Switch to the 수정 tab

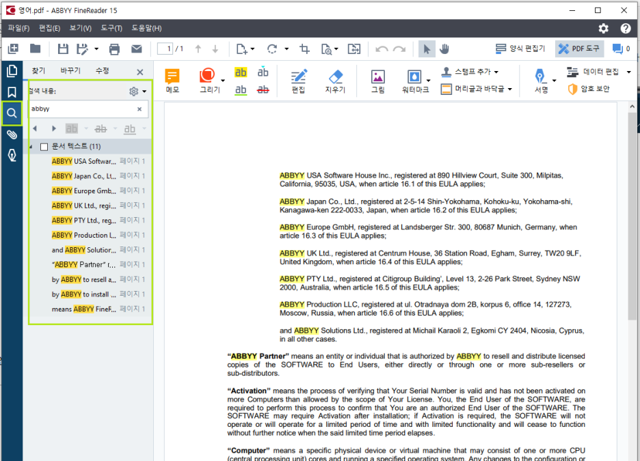click(x=102, y=70)
